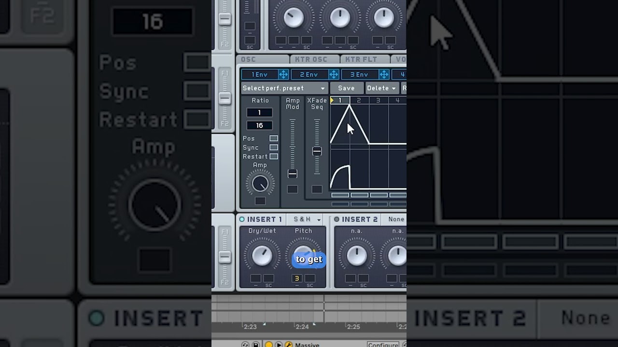Click the modulation slot below Amp Mod fader

tap(293, 189)
